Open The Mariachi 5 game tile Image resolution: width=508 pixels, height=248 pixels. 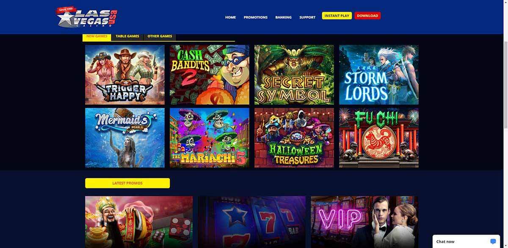point(210,138)
